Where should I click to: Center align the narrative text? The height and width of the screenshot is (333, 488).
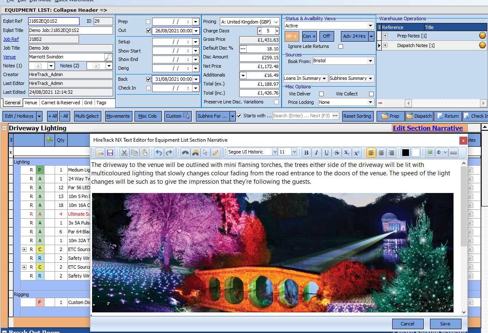tap(381, 153)
